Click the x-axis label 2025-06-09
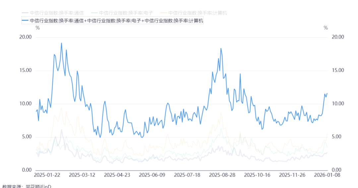Image resolution: width=358 pixels, height=188 pixels. click(x=152, y=175)
